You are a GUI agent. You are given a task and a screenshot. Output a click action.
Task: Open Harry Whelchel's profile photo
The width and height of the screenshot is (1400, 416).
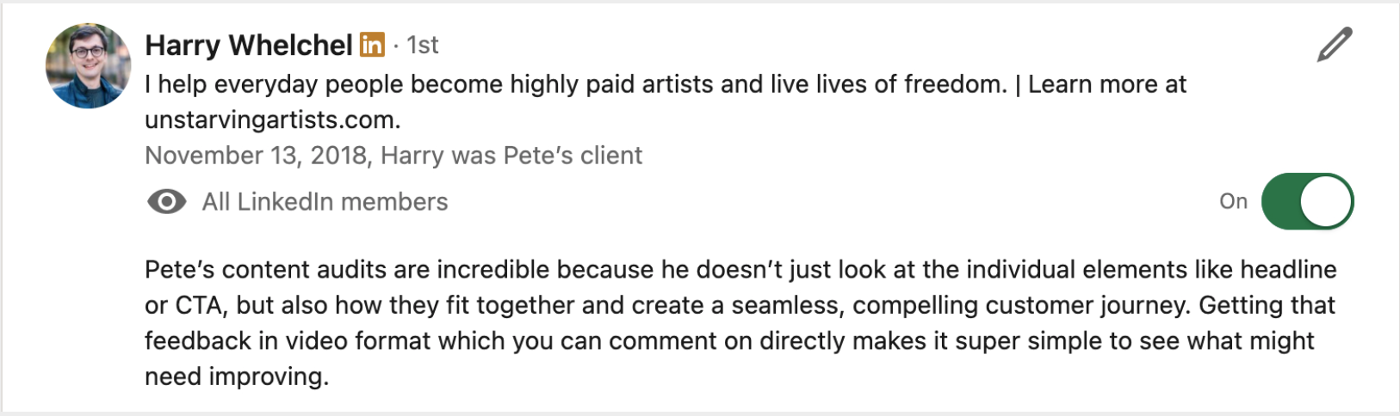tap(88, 65)
